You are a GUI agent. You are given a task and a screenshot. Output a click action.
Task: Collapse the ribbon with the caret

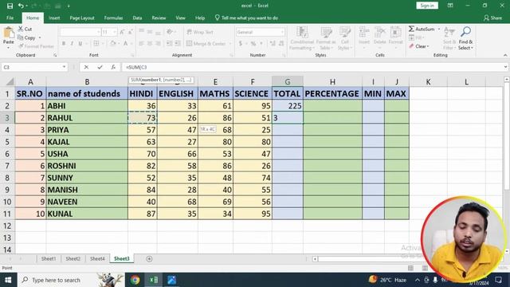click(505, 55)
